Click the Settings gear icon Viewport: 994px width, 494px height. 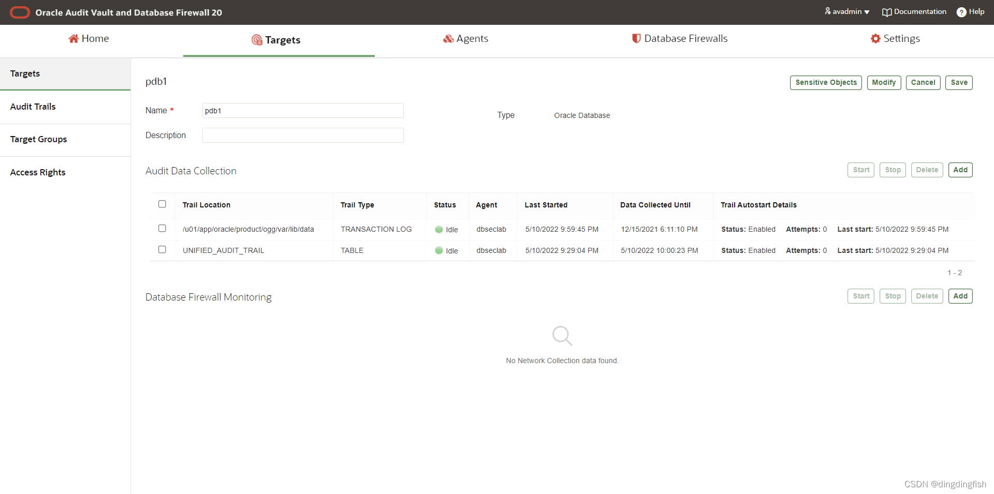click(x=875, y=38)
